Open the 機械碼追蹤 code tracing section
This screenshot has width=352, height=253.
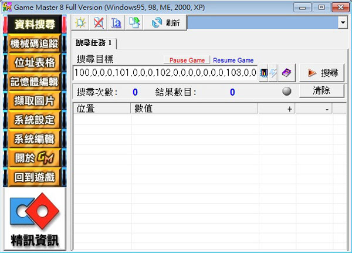point(35,43)
